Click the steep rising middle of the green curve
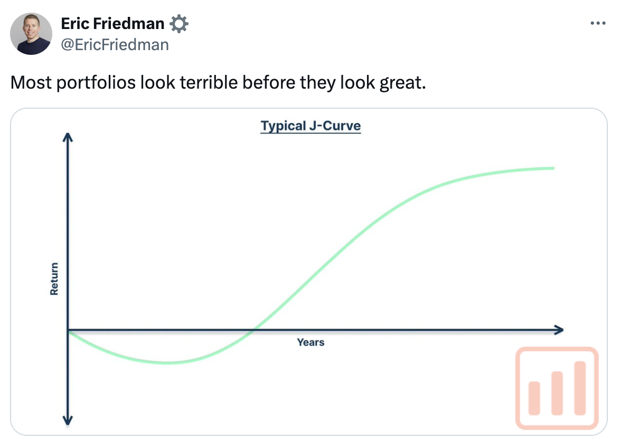The height and width of the screenshot is (439, 621). pos(338,248)
